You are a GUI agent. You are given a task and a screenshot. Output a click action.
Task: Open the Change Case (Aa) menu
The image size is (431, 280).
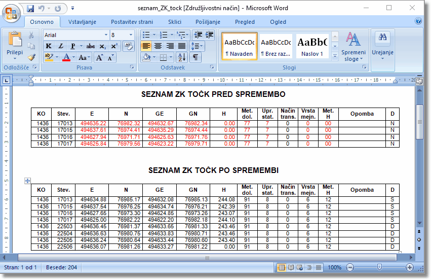(x=84, y=57)
